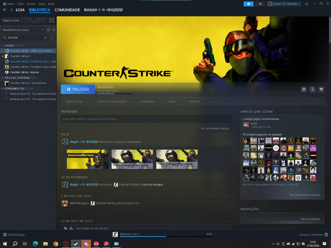Screen dimensions: 331x248
Task: Clear the counter search text
Action: [45, 37]
